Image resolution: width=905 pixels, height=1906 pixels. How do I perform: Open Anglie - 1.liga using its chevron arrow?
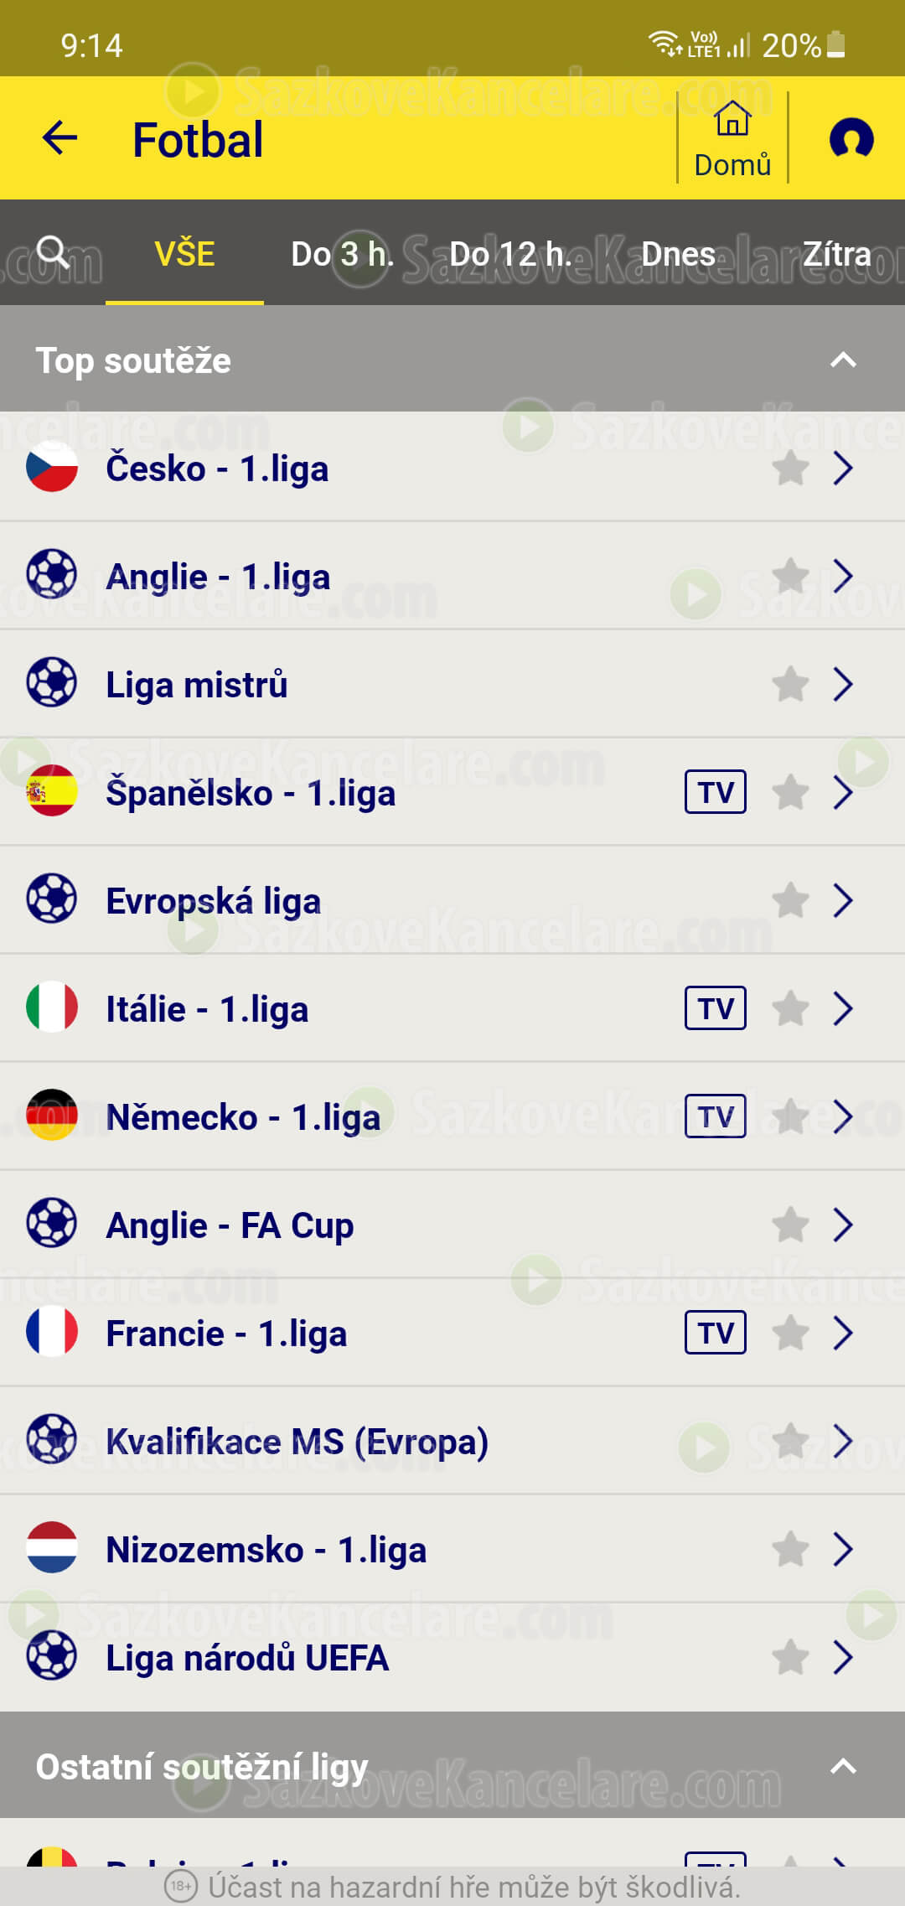843,576
